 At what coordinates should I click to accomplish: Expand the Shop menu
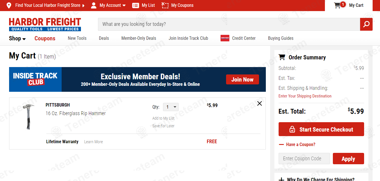(17, 38)
